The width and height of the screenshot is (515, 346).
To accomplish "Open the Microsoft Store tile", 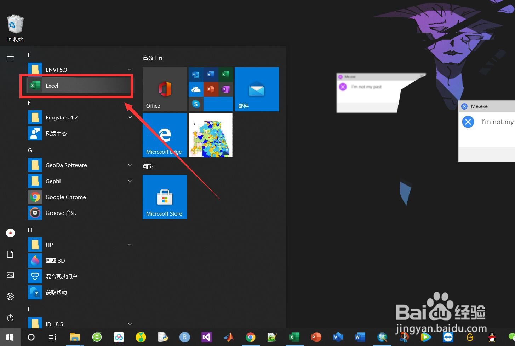I will point(165,197).
